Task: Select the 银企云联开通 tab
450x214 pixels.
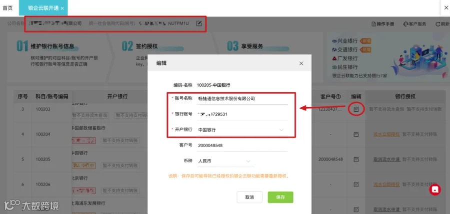Action: pos(43,8)
